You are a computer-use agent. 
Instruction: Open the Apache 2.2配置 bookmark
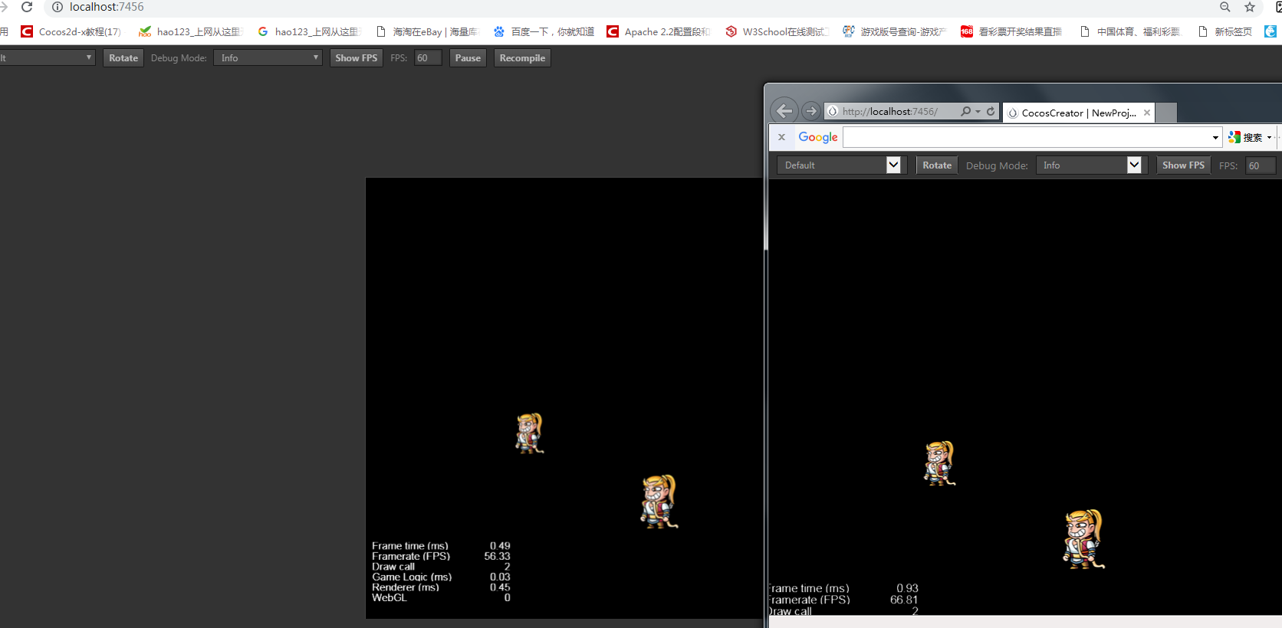pyautogui.click(x=659, y=31)
